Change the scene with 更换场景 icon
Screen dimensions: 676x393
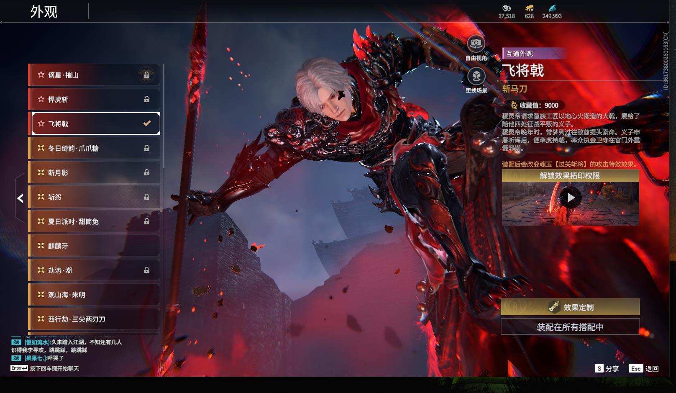tap(476, 76)
